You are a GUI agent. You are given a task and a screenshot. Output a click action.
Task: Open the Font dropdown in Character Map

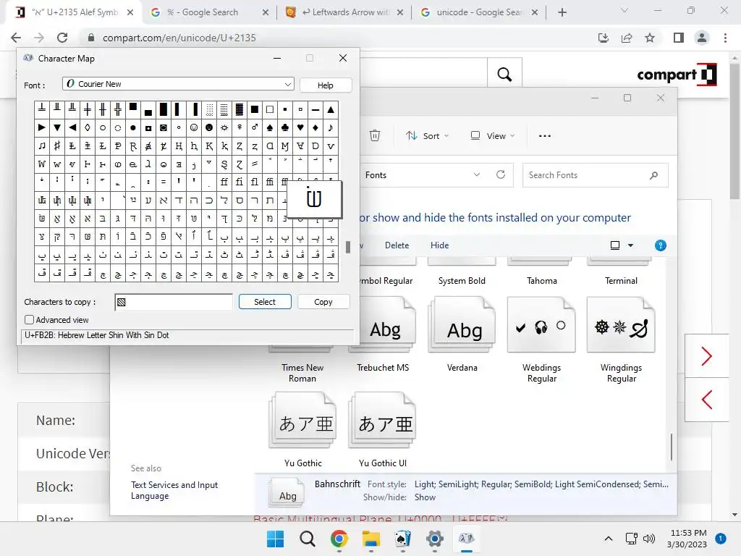pos(288,84)
